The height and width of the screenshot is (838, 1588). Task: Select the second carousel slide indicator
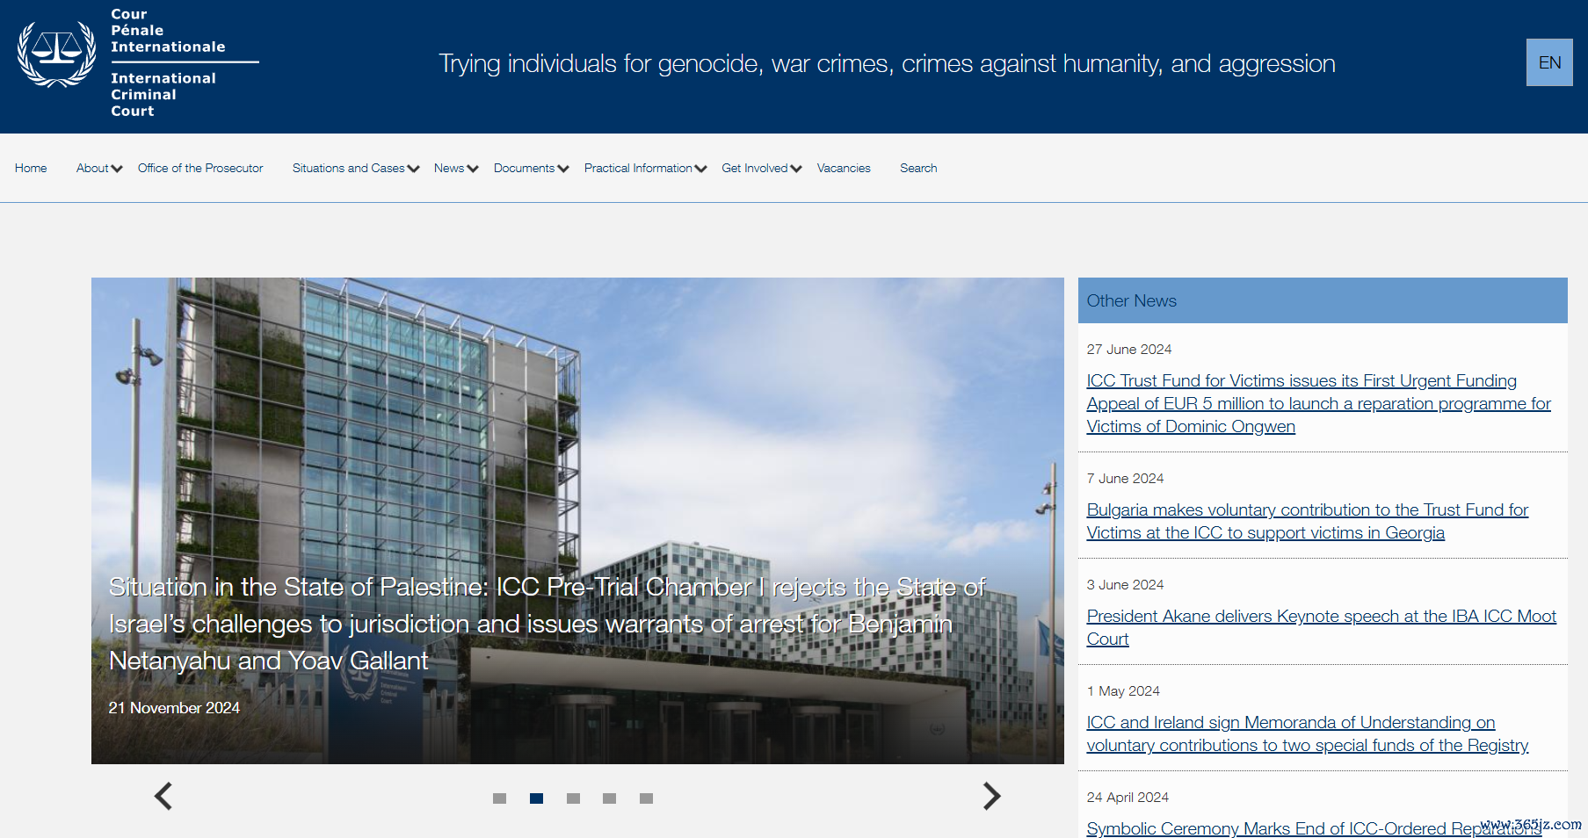536,798
